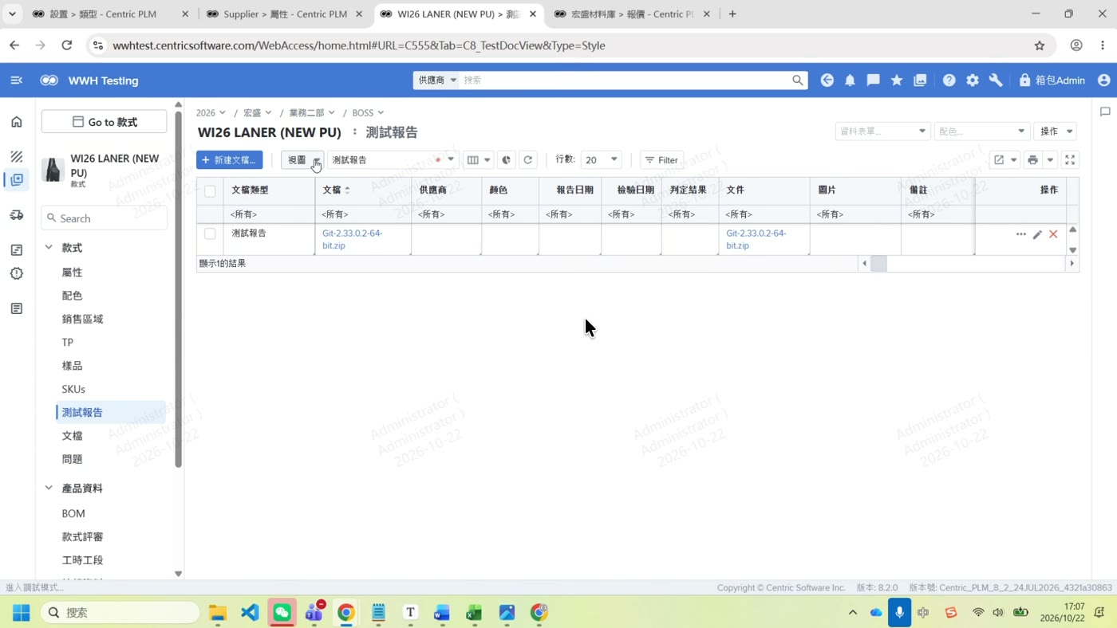The height and width of the screenshot is (628, 1117).
Task: Click the sidebar Search field
Action: (105, 218)
